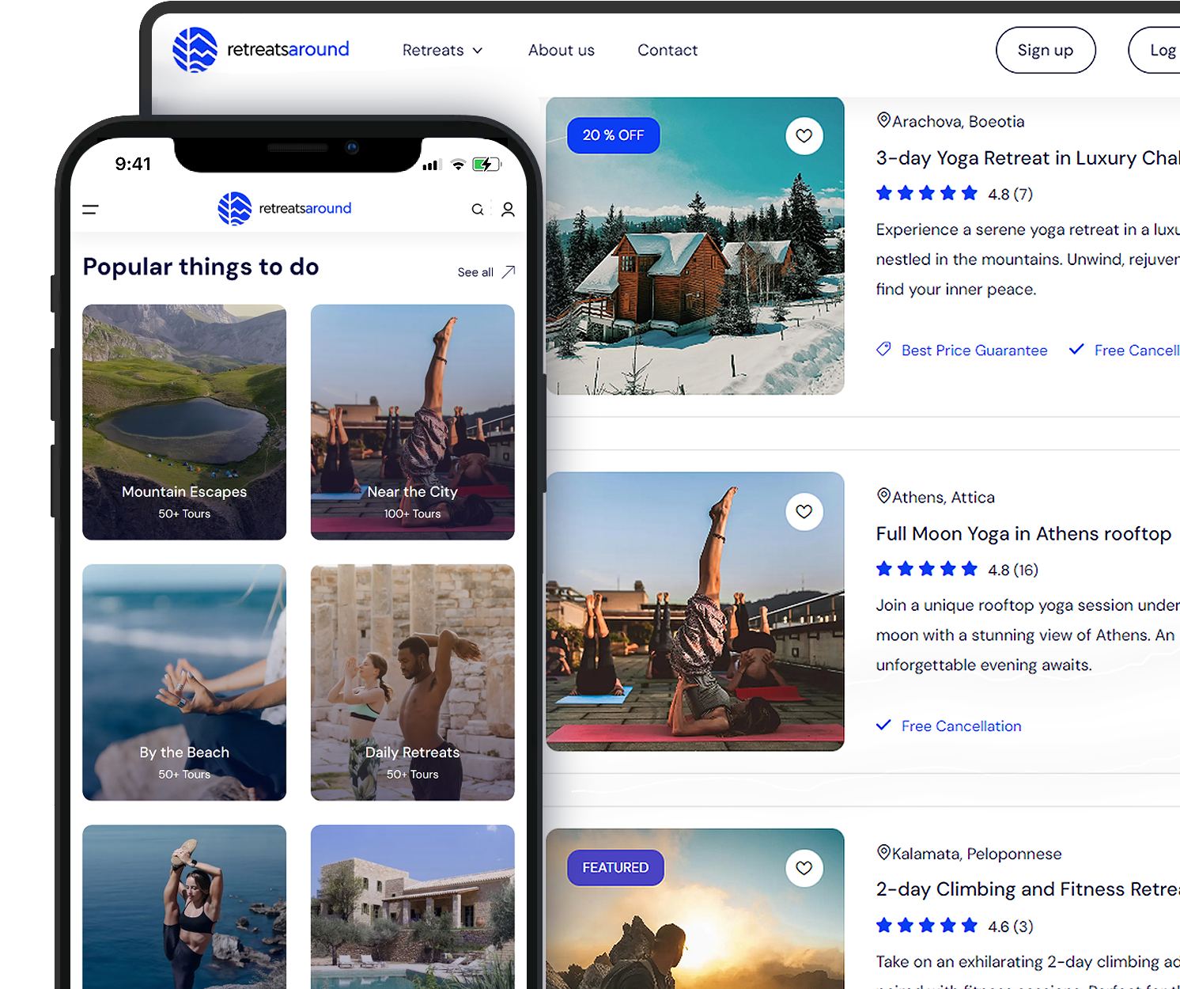Click Popular things to do heading
The image size is (1180, 989).
201,267
